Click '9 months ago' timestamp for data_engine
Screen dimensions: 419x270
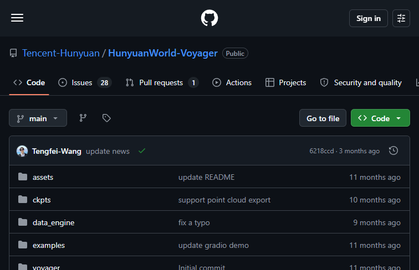tap(377, 223)
